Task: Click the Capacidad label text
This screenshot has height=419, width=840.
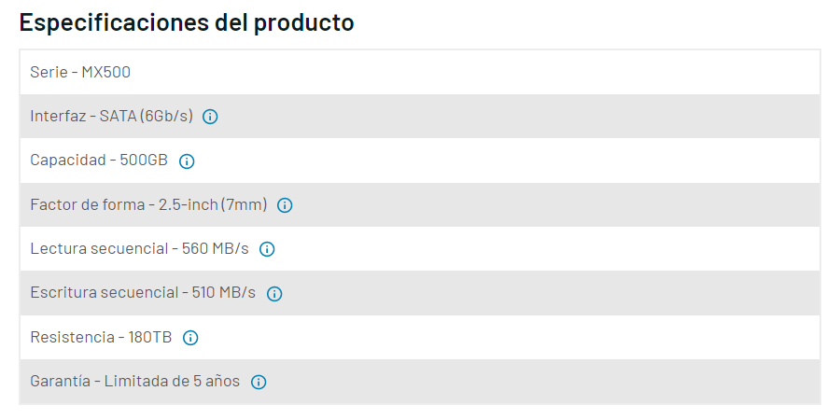Action: coord(68,161)
